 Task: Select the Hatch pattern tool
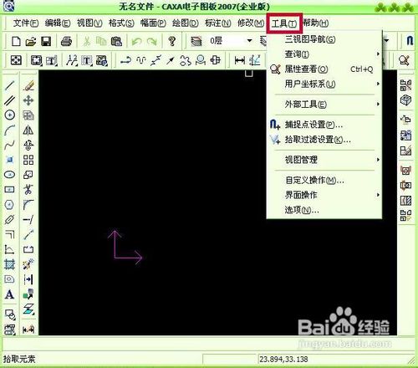pyautogui.click(x=10, y=264)
